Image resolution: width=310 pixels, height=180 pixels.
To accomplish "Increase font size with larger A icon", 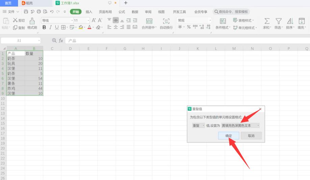I will click(94, 20).
